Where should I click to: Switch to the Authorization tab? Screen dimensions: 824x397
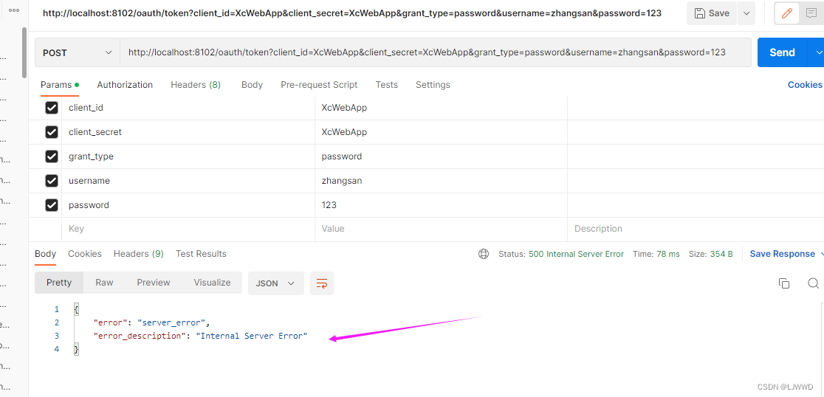125,85
